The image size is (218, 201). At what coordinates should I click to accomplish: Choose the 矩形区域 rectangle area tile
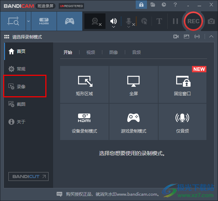click(84, 85)
